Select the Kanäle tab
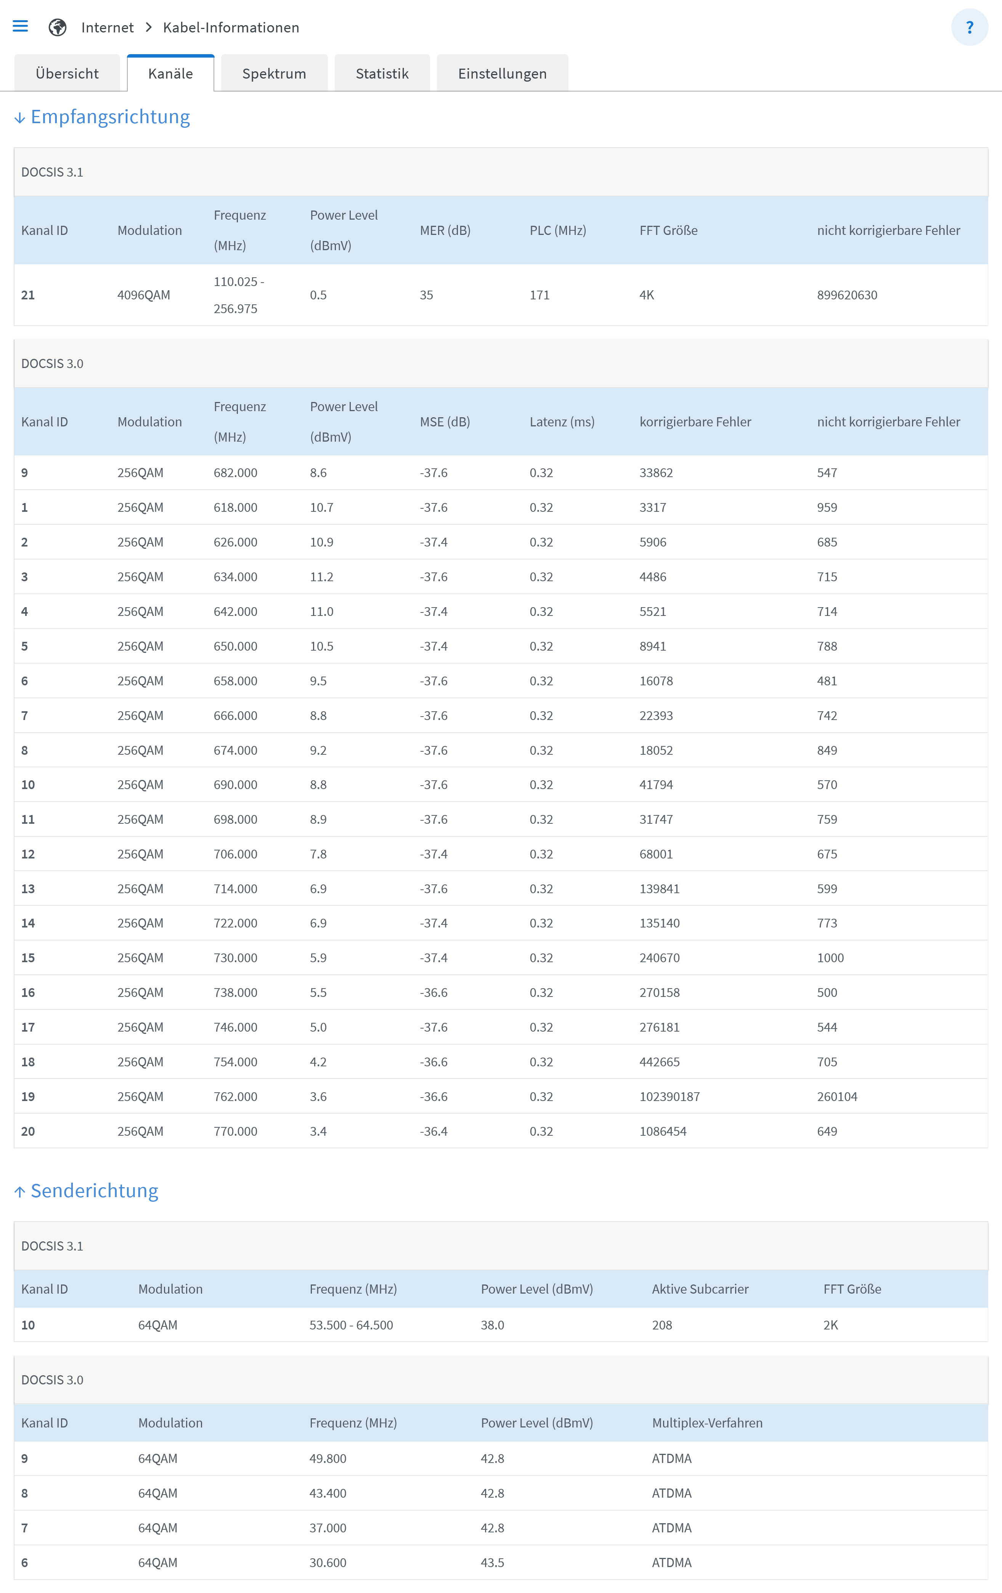1002x1593 pixels. tap(170, 74)
